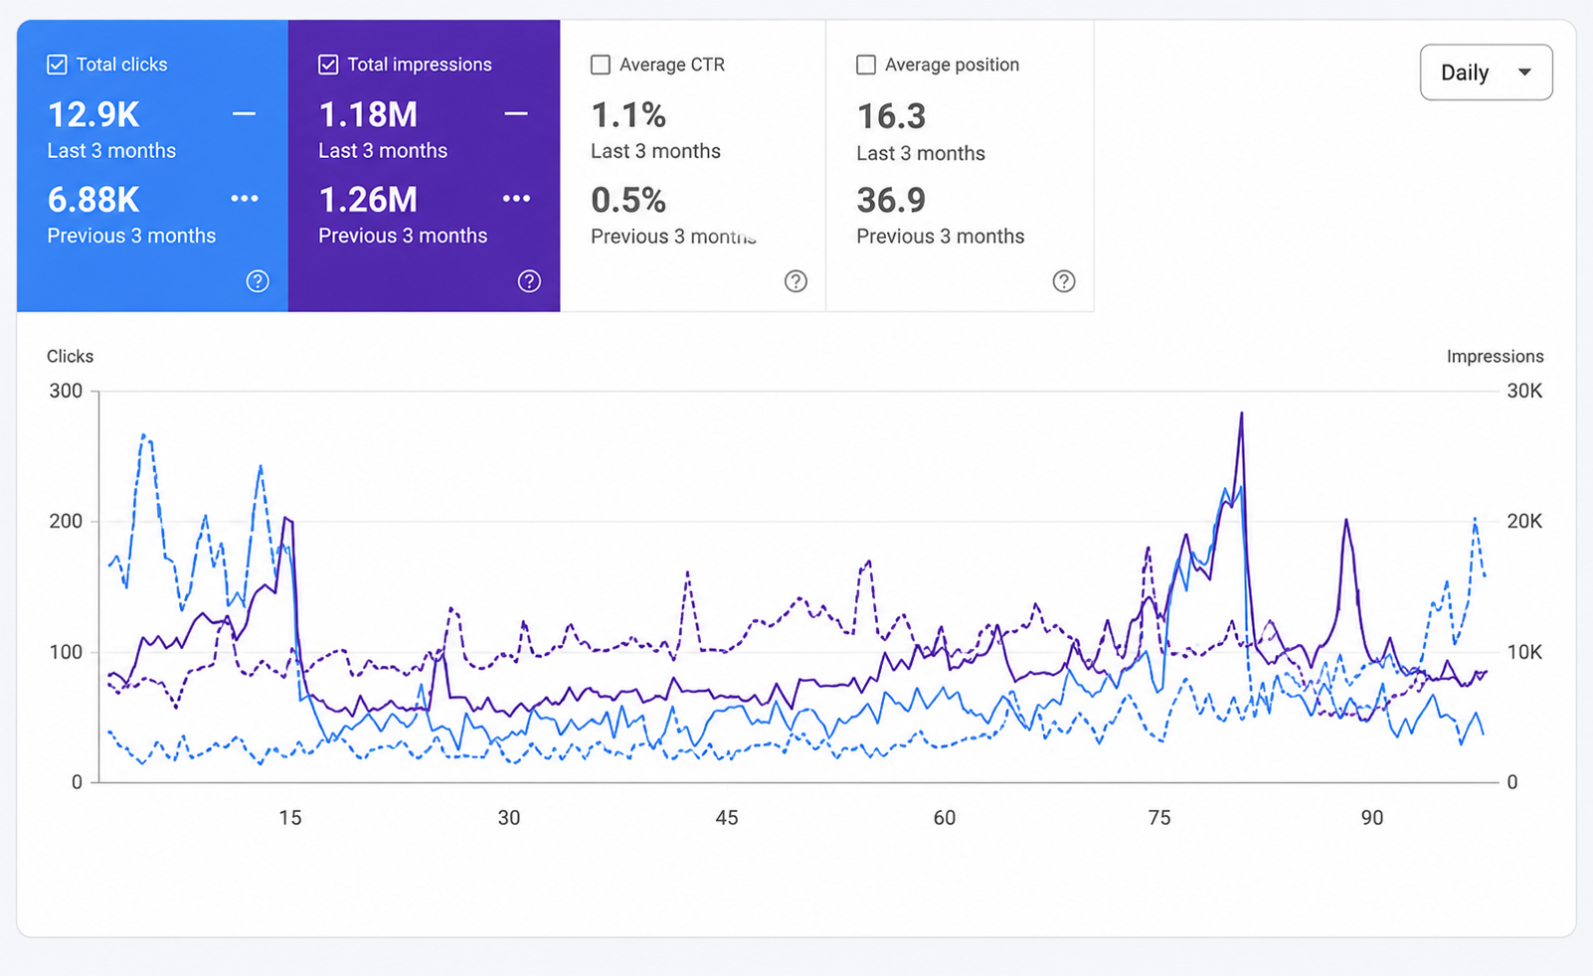Click the day 45 label on x-axis

pyautogui.click(x=727, y=818)
